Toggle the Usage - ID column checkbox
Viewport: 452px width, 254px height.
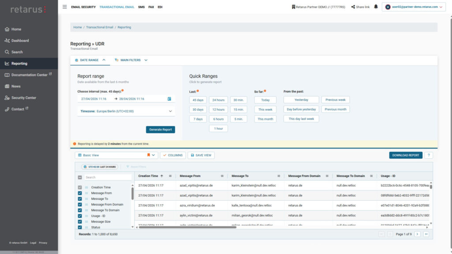point(80,216)
